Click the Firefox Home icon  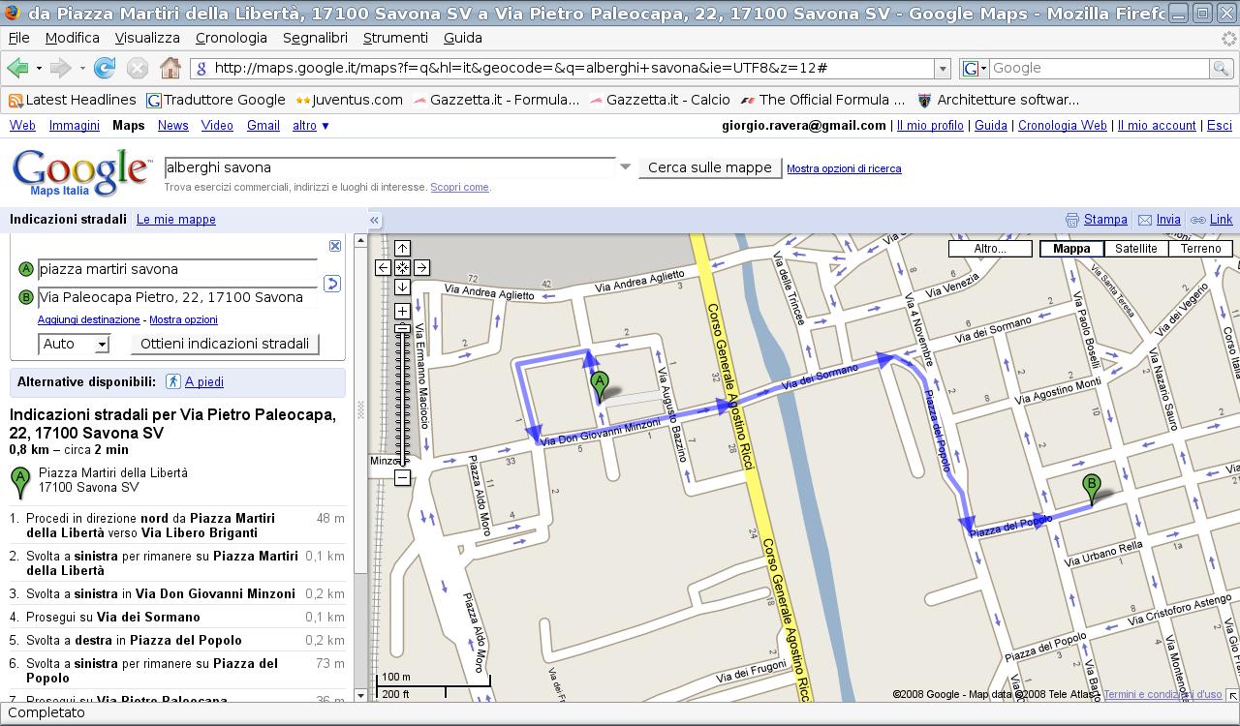point(170,68)
